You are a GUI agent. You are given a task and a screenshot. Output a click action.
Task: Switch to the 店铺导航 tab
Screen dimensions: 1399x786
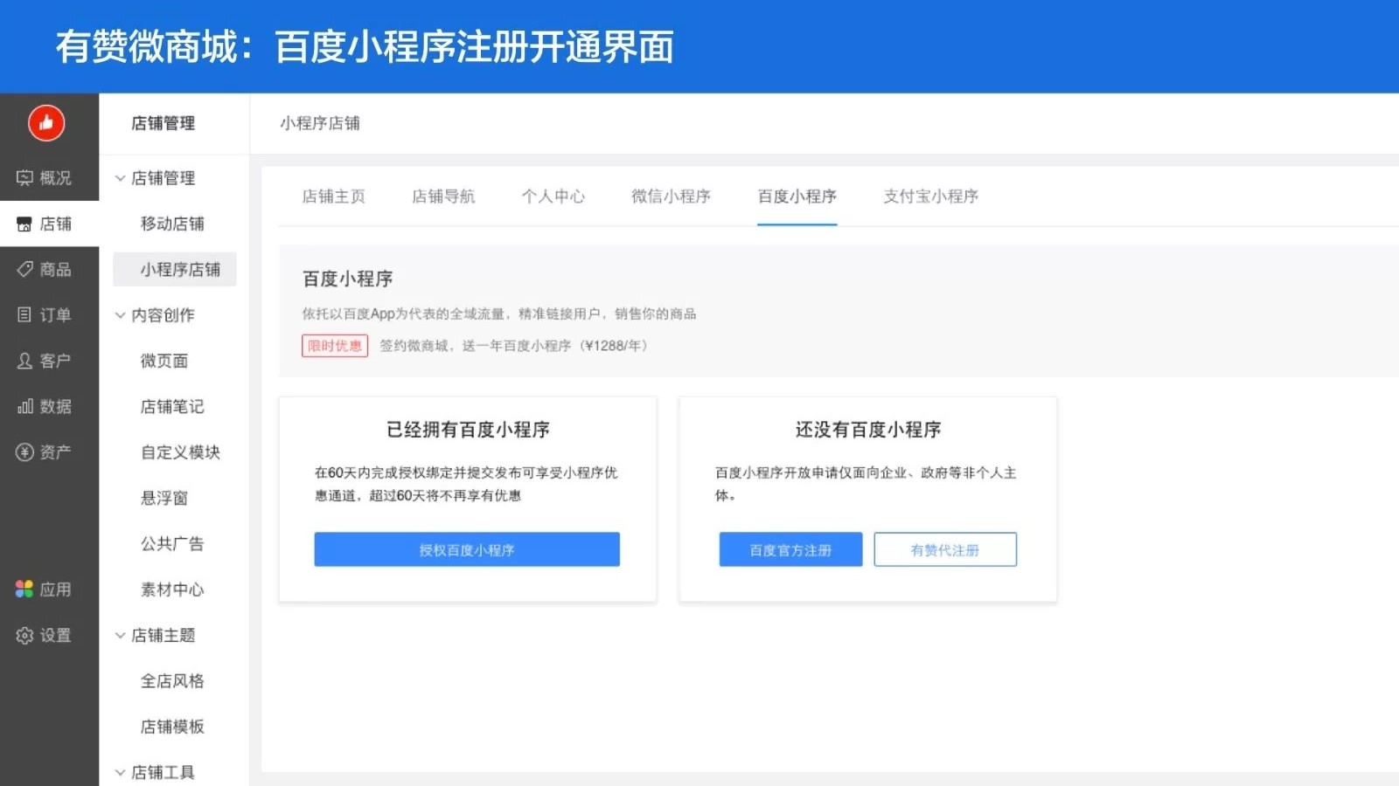(x=443, y=196)
